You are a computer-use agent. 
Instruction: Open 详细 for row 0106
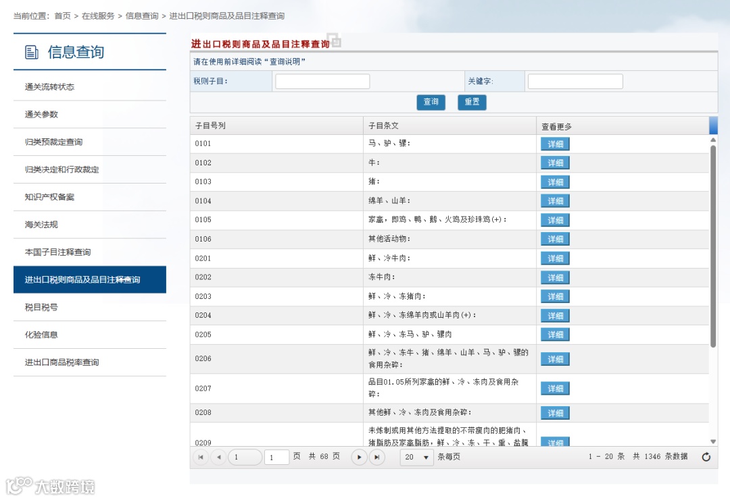click(555, 240)
